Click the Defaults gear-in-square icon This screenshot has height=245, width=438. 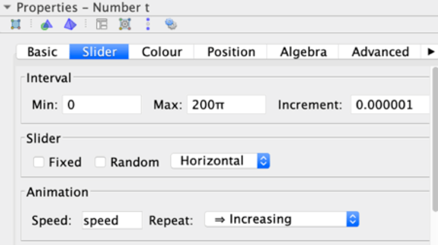coord(125,24)
